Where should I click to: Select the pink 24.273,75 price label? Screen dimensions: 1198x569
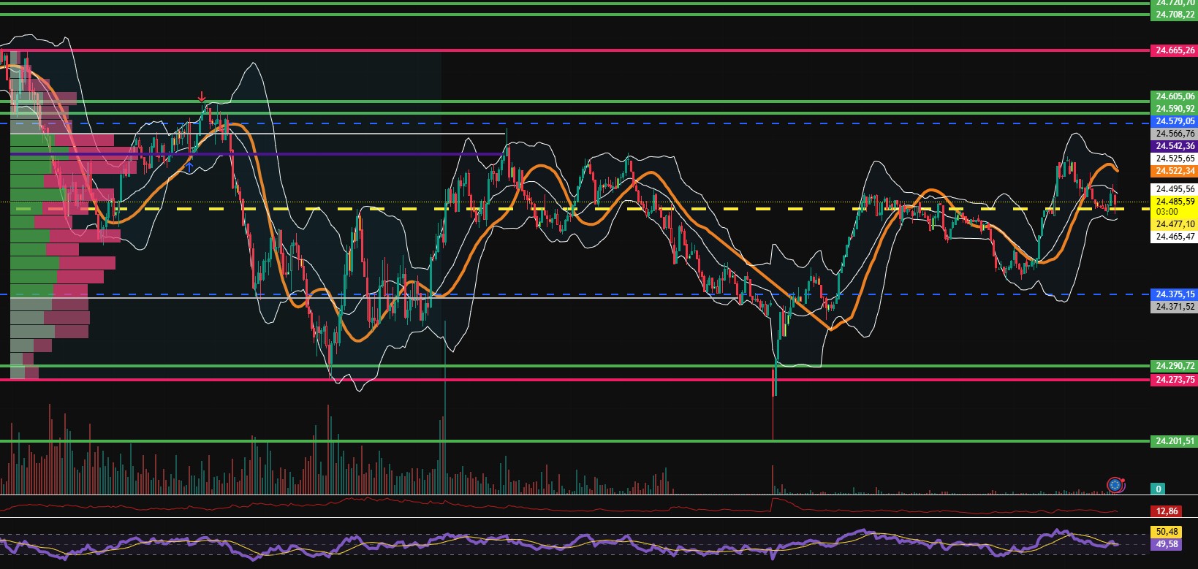pyautogui.click(x=1174, y=380)
